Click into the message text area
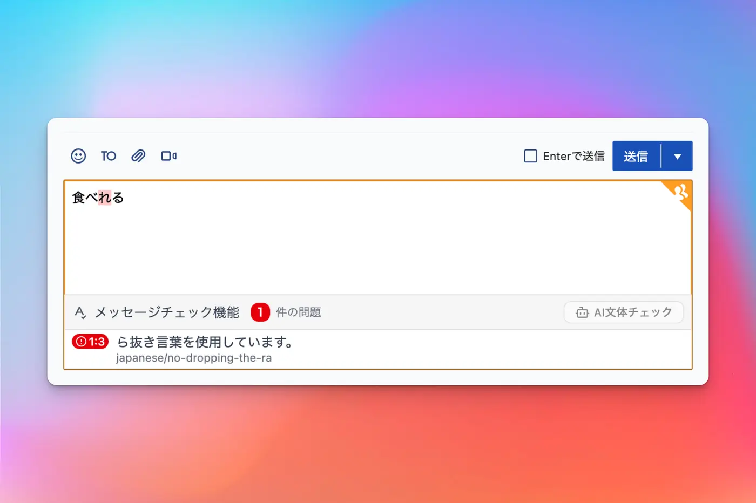The image size is (756, 503). pyautogui.click(x=378, y=237)
